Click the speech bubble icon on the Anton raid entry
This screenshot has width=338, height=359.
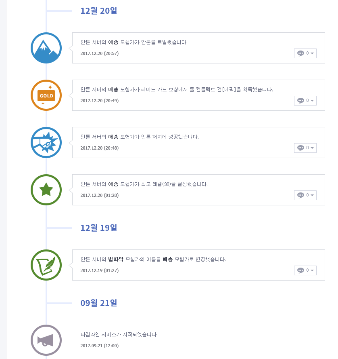[x=300, y=53]
